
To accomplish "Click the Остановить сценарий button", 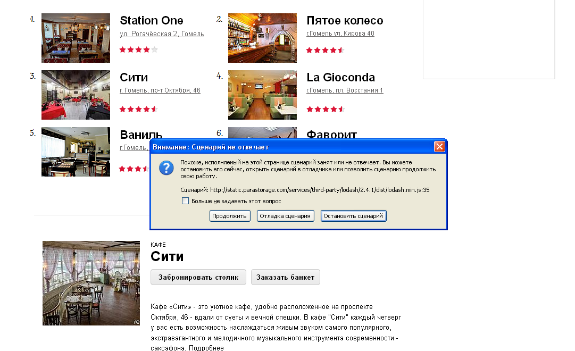I will (x=353, y=216).
